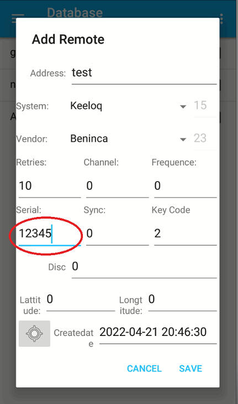Edit the Createdate timestamp field
Screen dimensions: 238x404
tap(158, 333)
